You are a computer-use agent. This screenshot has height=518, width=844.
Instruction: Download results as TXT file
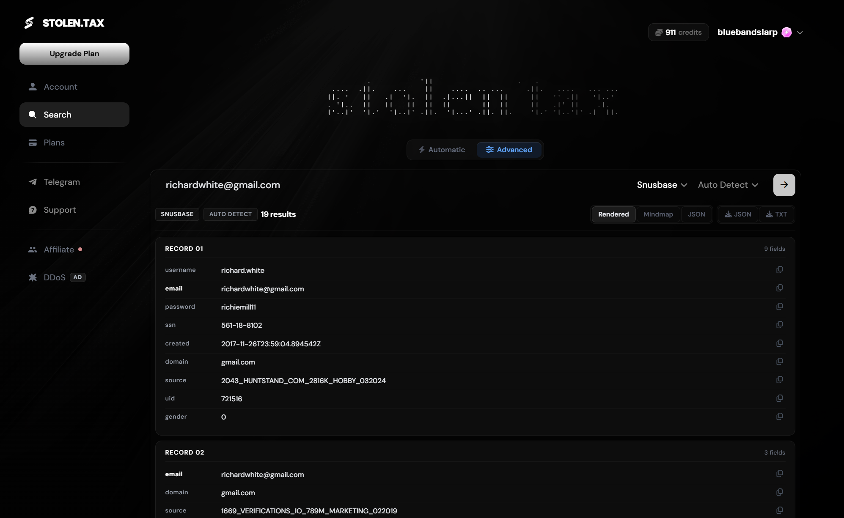coord(776,214)
